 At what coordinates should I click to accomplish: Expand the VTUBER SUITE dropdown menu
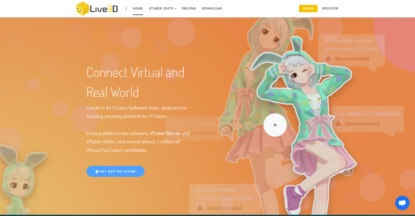[163, 8]
